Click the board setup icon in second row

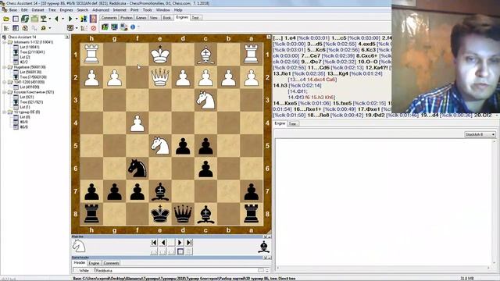(70, 28)
